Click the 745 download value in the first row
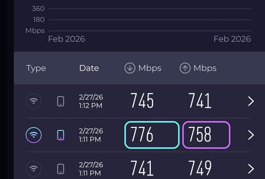 coord(142,101)
